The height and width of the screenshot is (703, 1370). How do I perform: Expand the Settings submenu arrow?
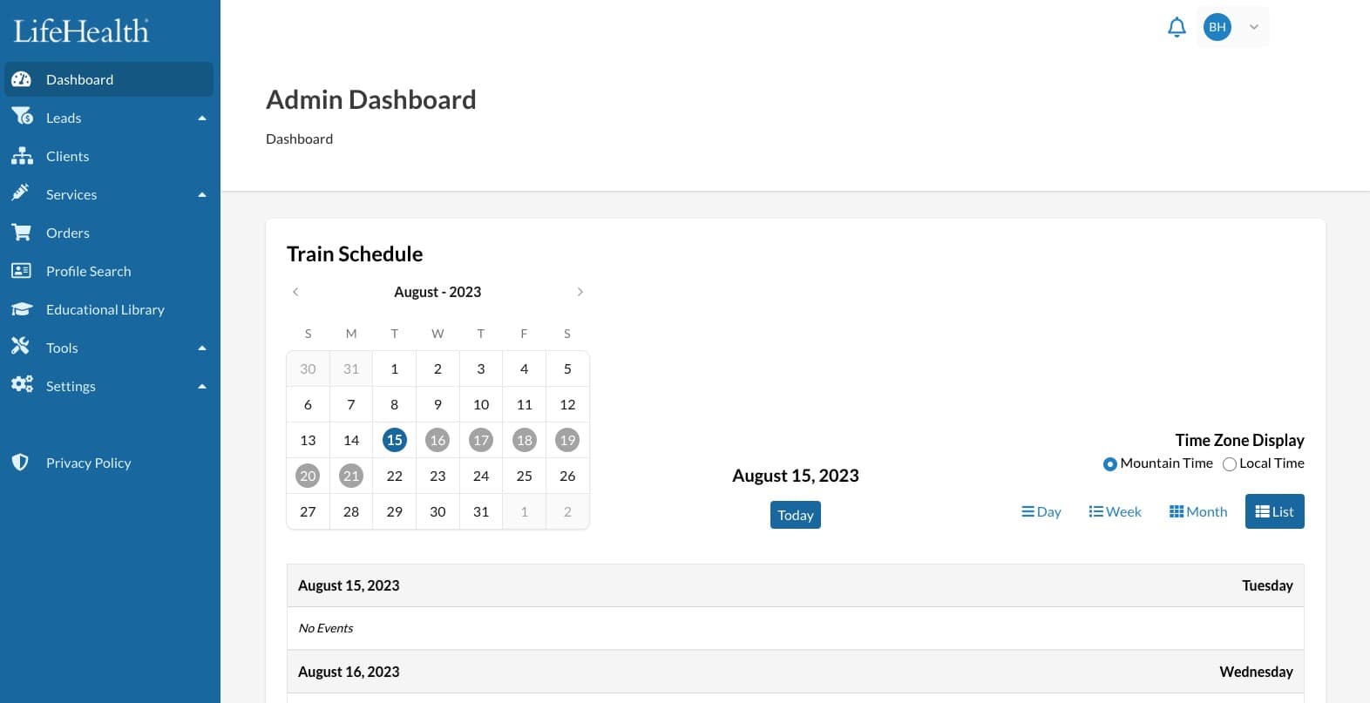click(x=202, y=386)
